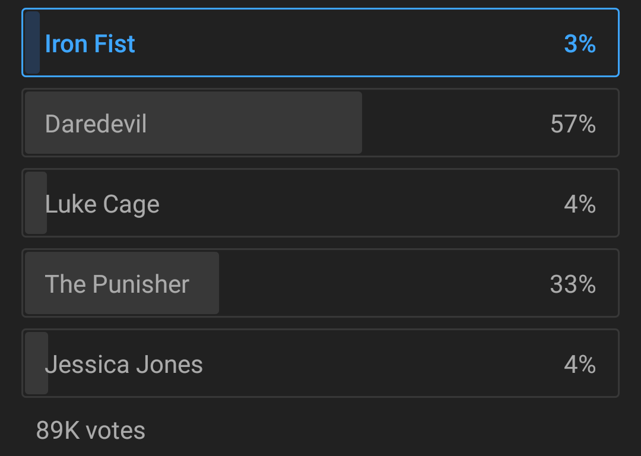Click the 89K votes count
Screen dimensions: 641x456
tap(90, 430)
